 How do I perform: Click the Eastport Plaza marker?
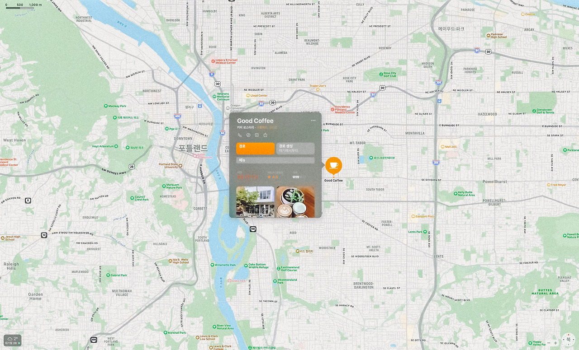tap(413, 216)
